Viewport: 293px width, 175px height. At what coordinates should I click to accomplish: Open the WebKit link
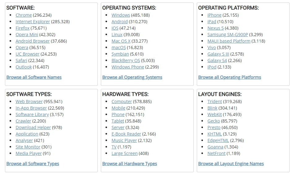point(214,115)
